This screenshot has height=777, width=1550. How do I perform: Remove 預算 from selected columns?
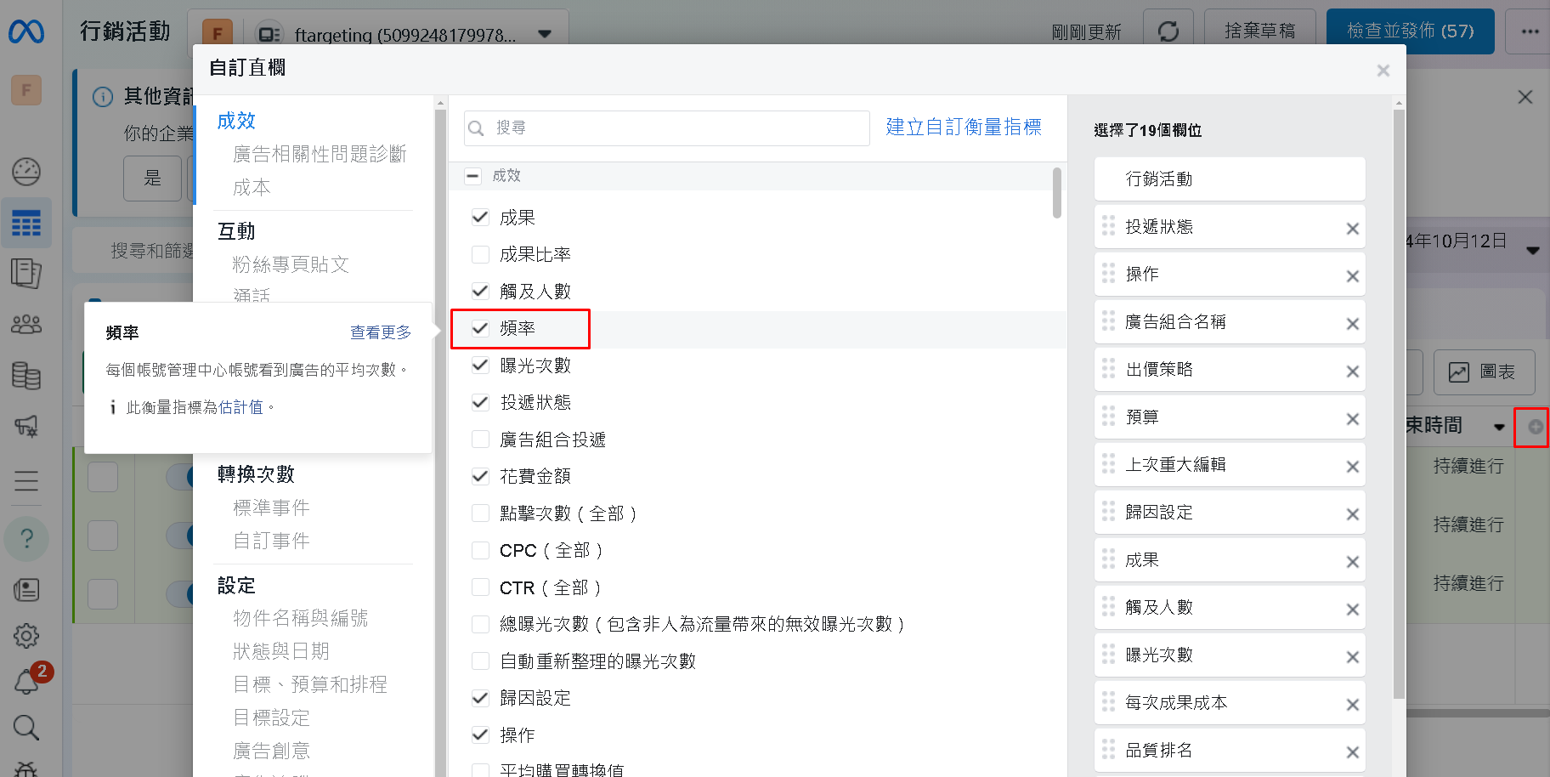pyautogui.click(x=1353, y=419)
